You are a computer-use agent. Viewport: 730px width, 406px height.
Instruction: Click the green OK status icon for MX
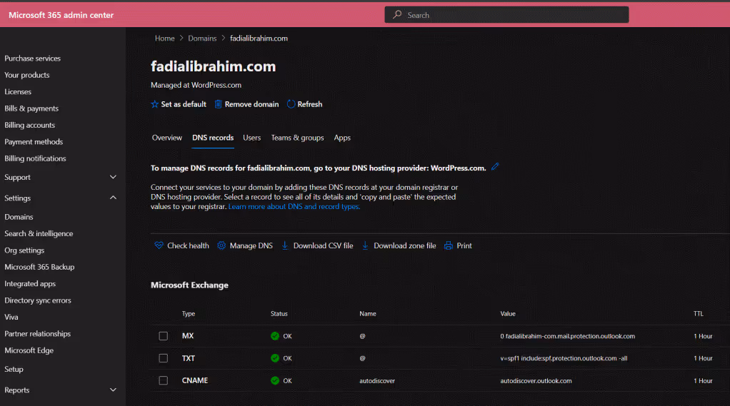275,336
